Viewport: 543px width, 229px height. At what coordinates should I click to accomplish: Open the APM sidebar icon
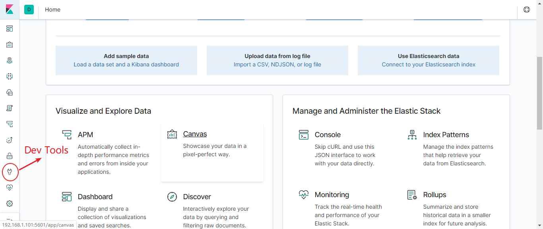point(10,124)
